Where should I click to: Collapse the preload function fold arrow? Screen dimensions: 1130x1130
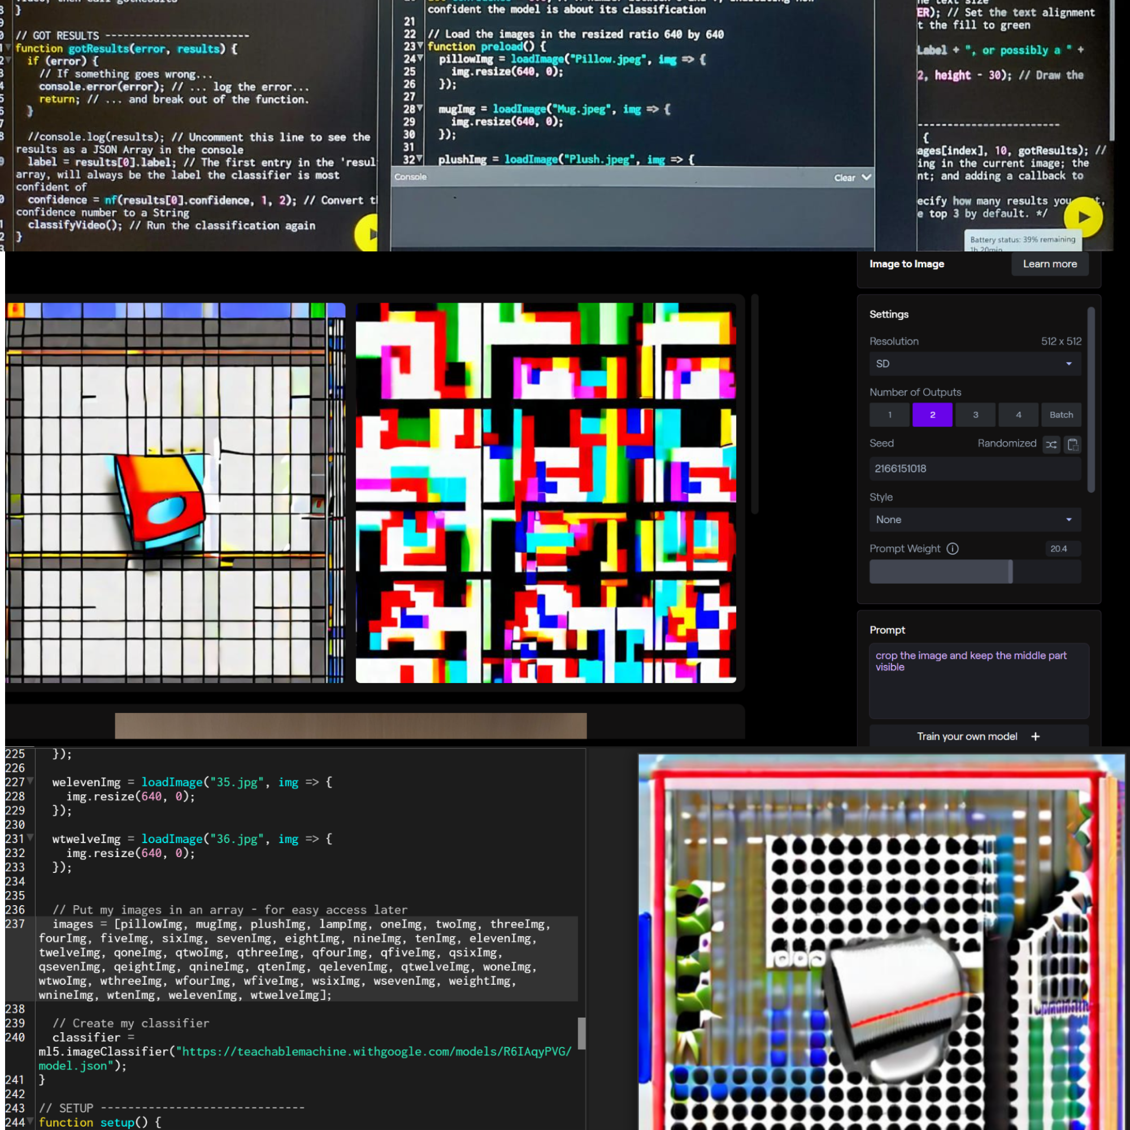[x=419, y=46]
